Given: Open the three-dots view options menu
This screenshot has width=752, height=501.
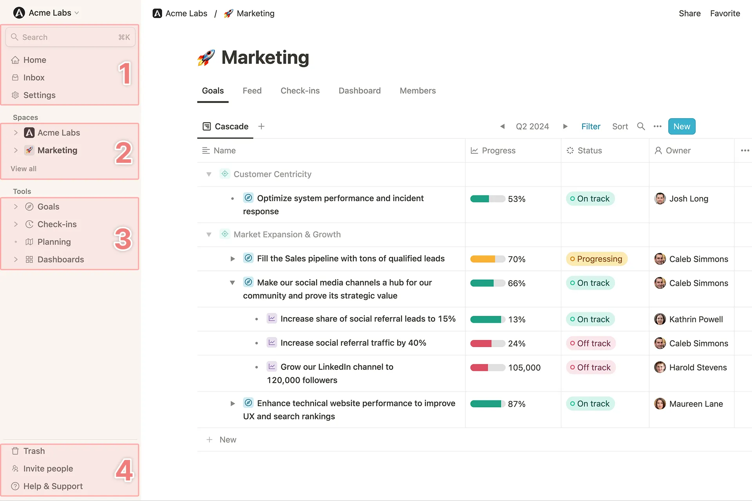Looking at the screenshot, I should tap(657, 126).
